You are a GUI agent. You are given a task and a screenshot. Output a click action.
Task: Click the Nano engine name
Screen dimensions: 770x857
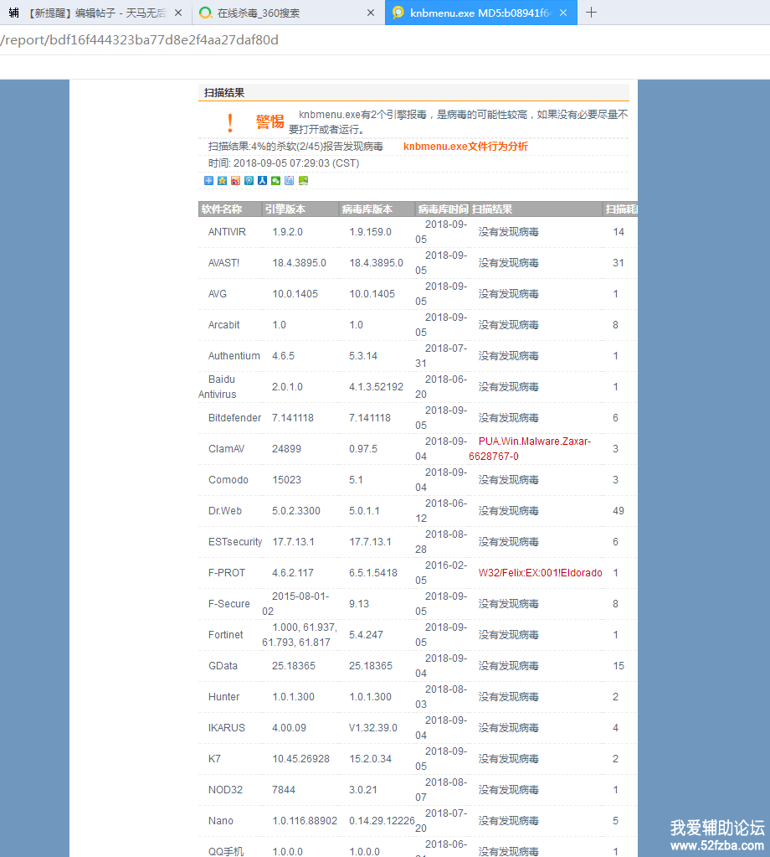(221, 821)
